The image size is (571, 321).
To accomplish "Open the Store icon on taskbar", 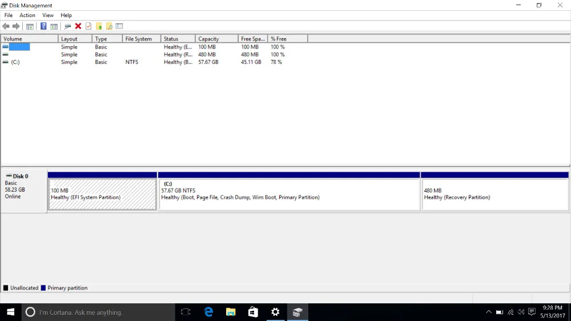I will pyautogui.click(x=253, y=312).
